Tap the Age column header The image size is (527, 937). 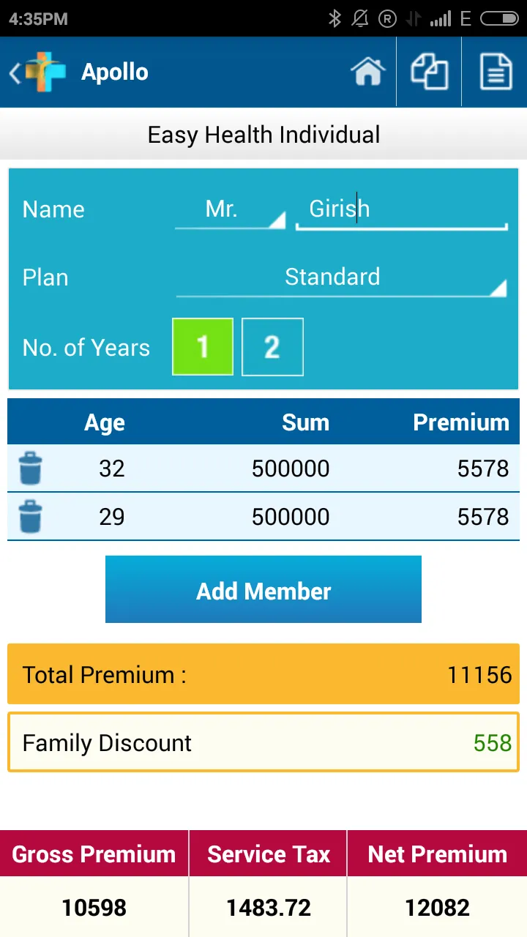click(105, 422)
